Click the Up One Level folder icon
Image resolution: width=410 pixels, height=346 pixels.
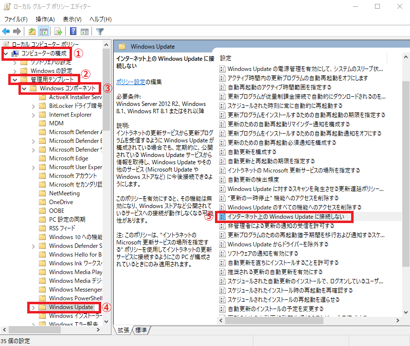32,32
